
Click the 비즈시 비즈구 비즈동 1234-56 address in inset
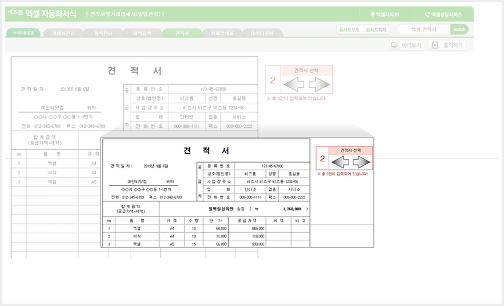tap(272, 182)
